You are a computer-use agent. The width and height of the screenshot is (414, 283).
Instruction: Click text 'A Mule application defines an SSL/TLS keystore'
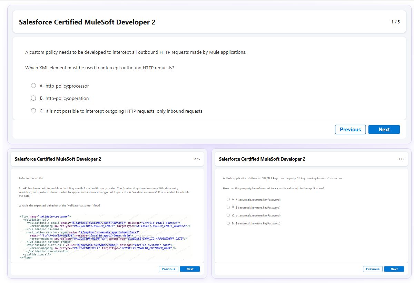coord(283,178)
